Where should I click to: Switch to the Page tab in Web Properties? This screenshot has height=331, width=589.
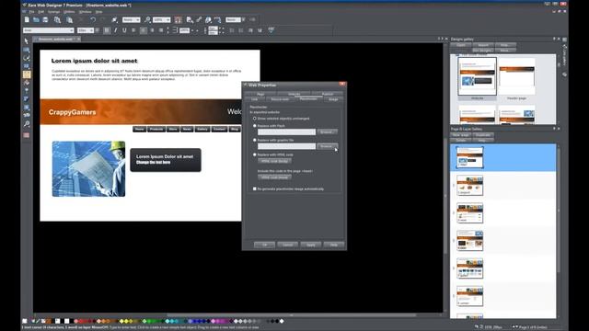260,94
